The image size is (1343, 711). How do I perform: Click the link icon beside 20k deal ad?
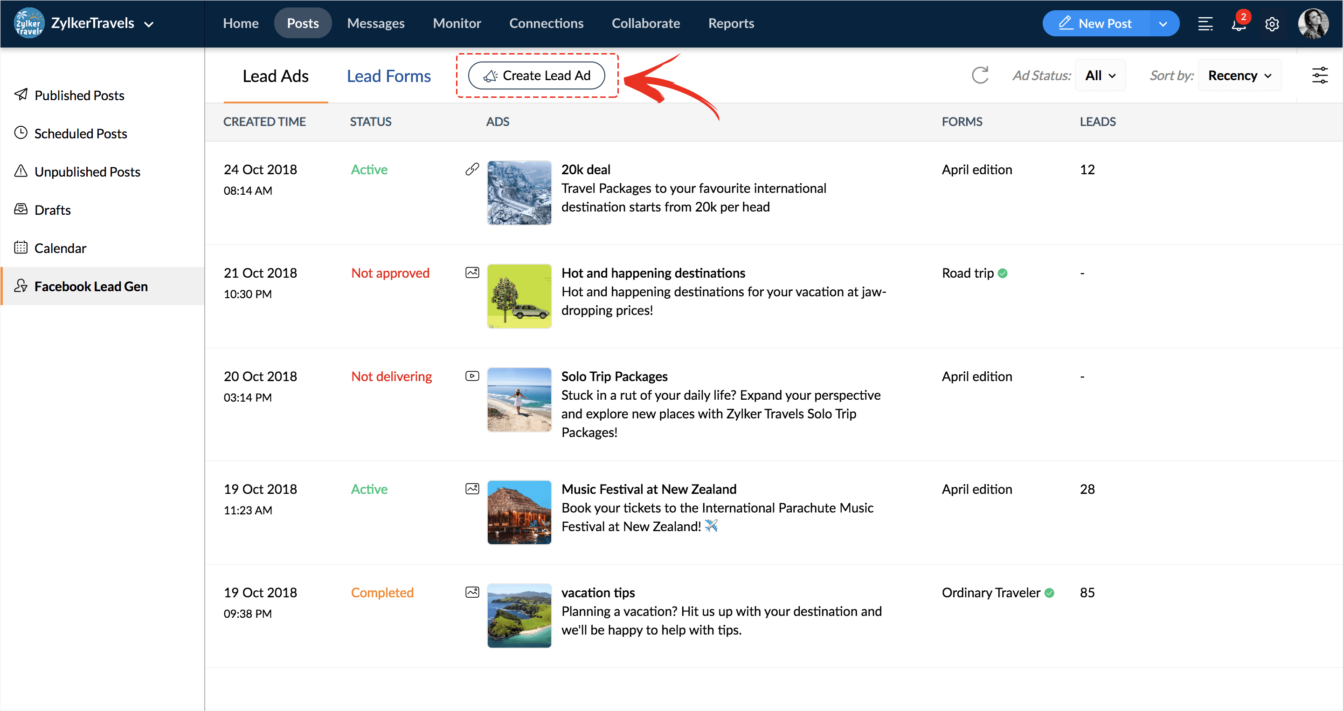472,169
